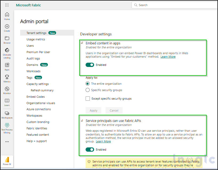Click the more options ellipsis in sidebar

coord(7,142)
